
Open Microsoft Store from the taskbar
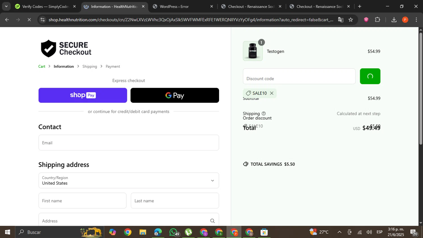click(x=264, y=232)
